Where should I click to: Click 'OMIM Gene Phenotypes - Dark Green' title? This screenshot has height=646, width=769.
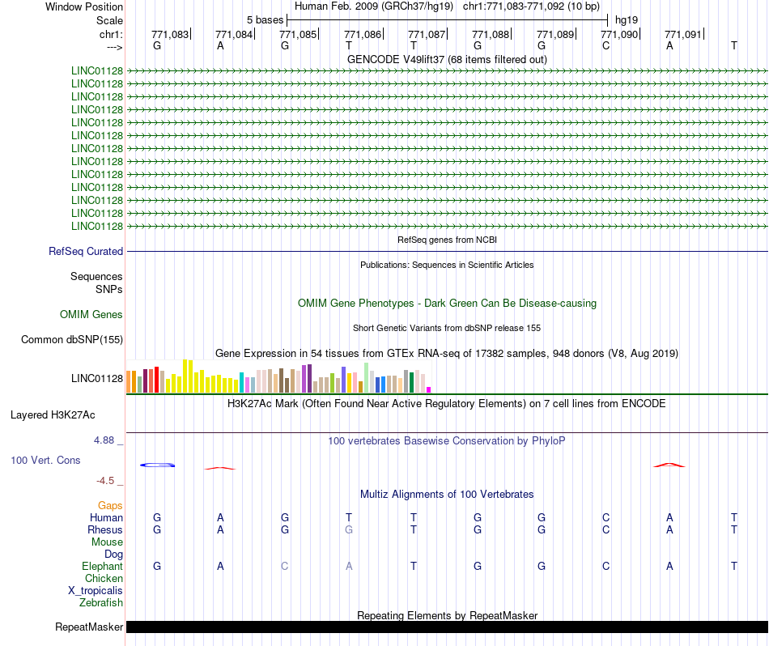(447, 303)
